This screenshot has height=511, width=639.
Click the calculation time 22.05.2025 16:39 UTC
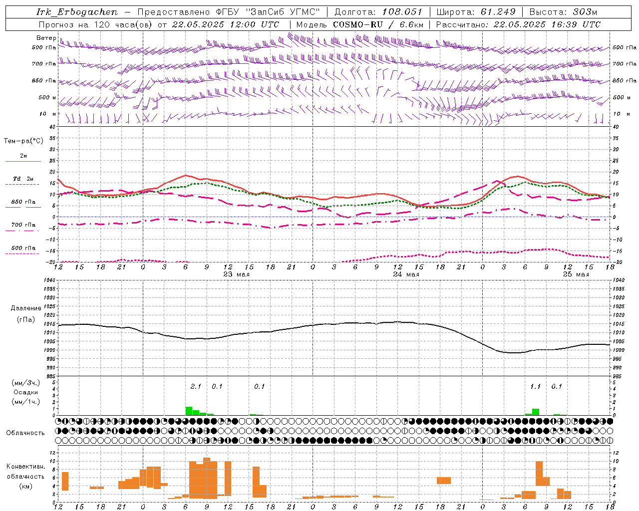[x=547, y=24]
